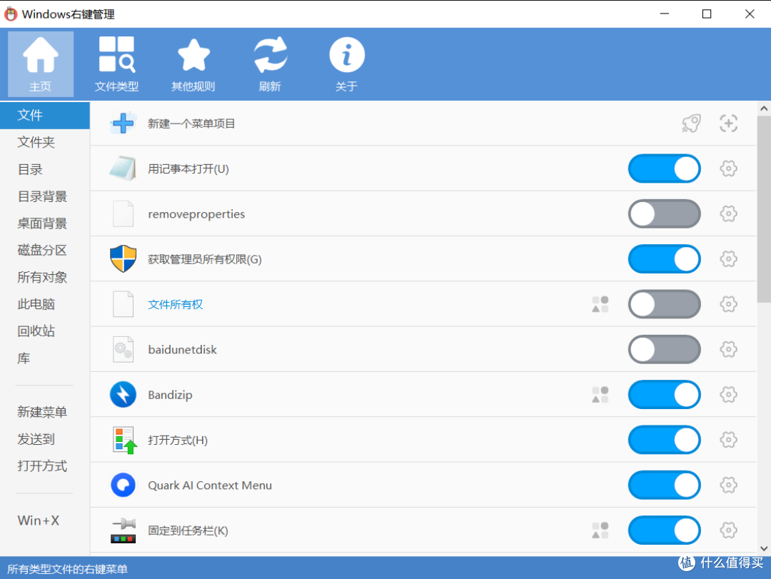Click the shapes submenu icon for 文件所有权
This screenshot has width=771, height=579.
[x=600, y=304]
